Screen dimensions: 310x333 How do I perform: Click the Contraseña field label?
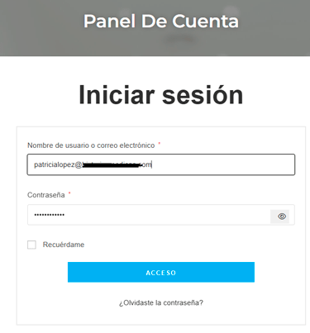tap(46, 195)
